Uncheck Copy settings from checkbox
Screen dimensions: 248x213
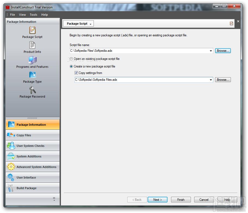pyautogui.click(x=76, y=73)
